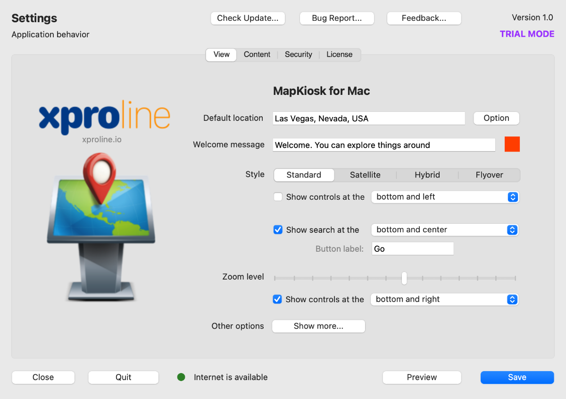Image resolution: width=566 pixels, height=399 pixels.
Task: Click the Check Update button
Action: 248,18
